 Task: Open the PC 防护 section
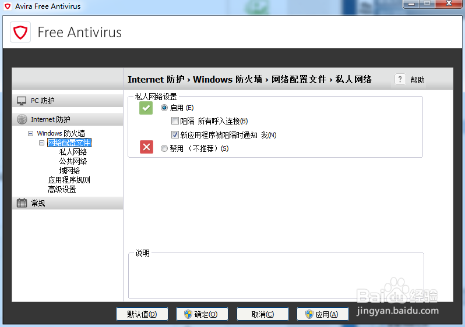[68, 101]
